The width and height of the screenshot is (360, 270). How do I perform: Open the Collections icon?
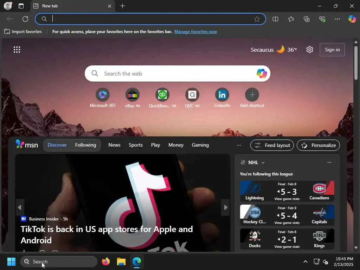(307, 19)
